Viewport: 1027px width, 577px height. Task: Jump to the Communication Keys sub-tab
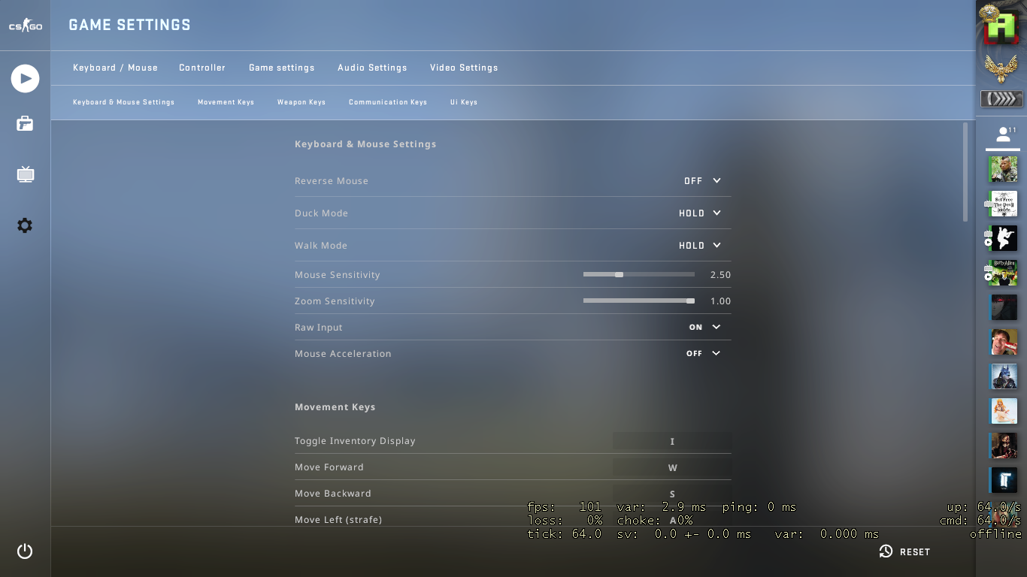click(388, 102)
